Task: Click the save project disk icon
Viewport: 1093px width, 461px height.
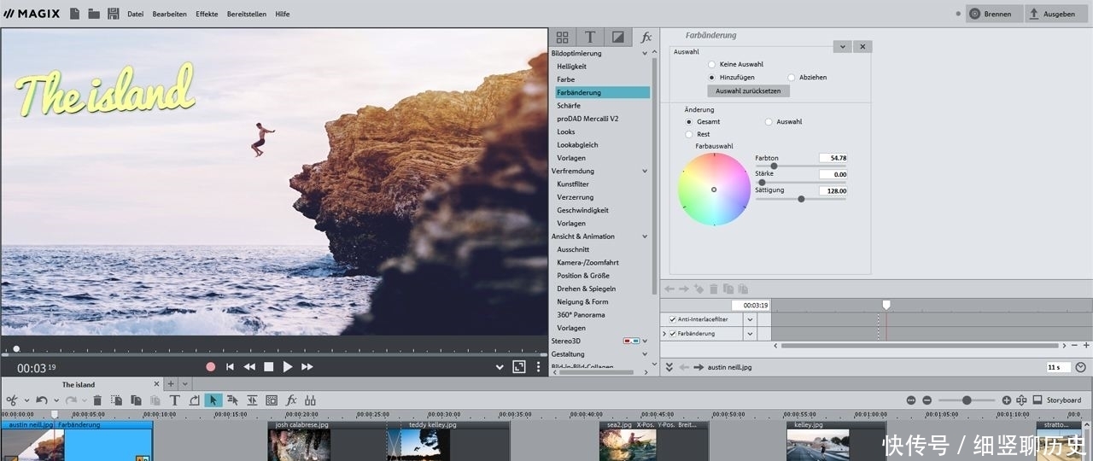Action: tap(113, 14)
